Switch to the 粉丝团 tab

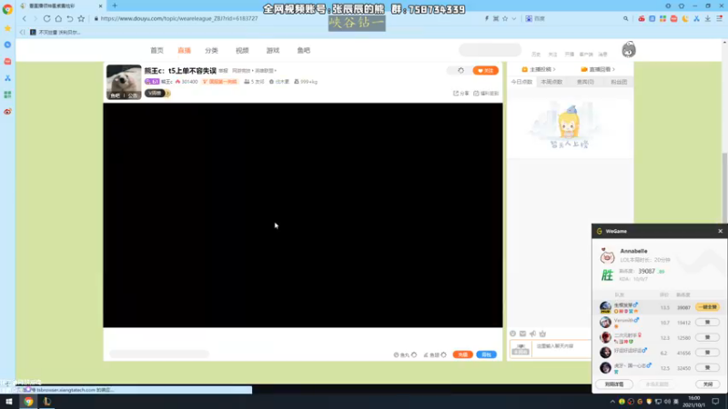click(x=619, y=82)
